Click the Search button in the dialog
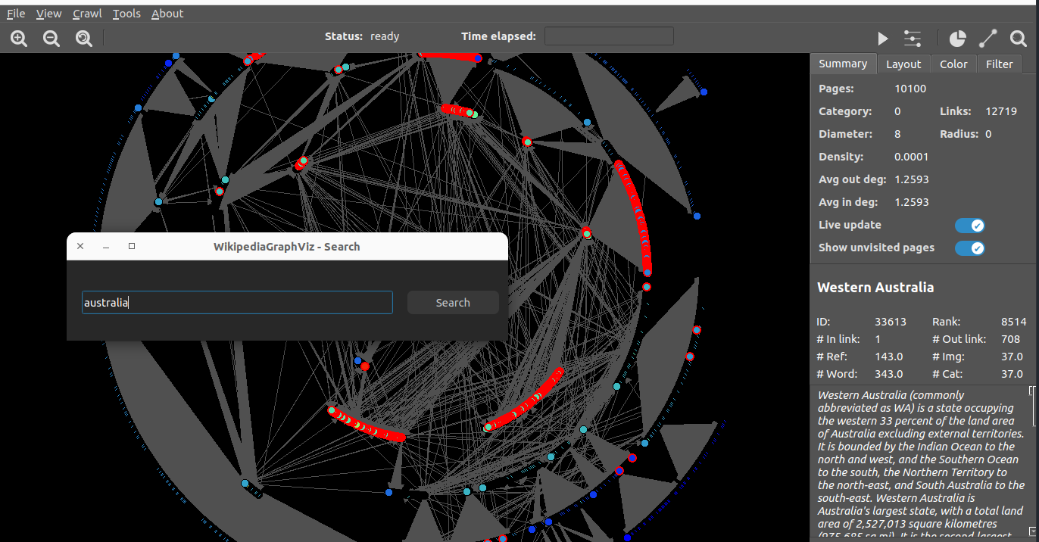This screenshot has height=542, width=1039. 453,303
